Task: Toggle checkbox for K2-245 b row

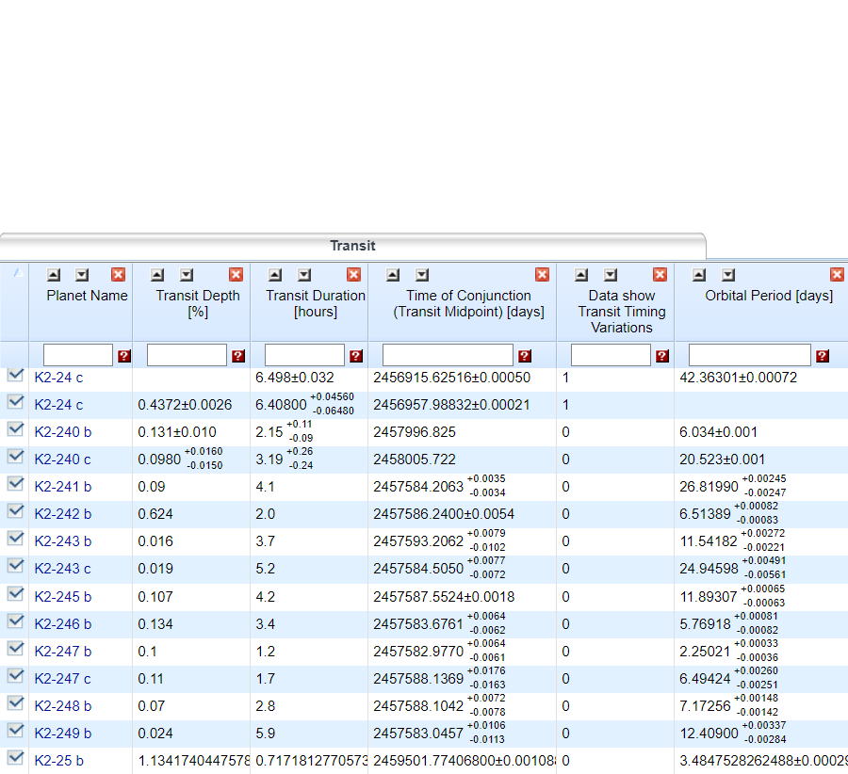Action: click(15, 593)
